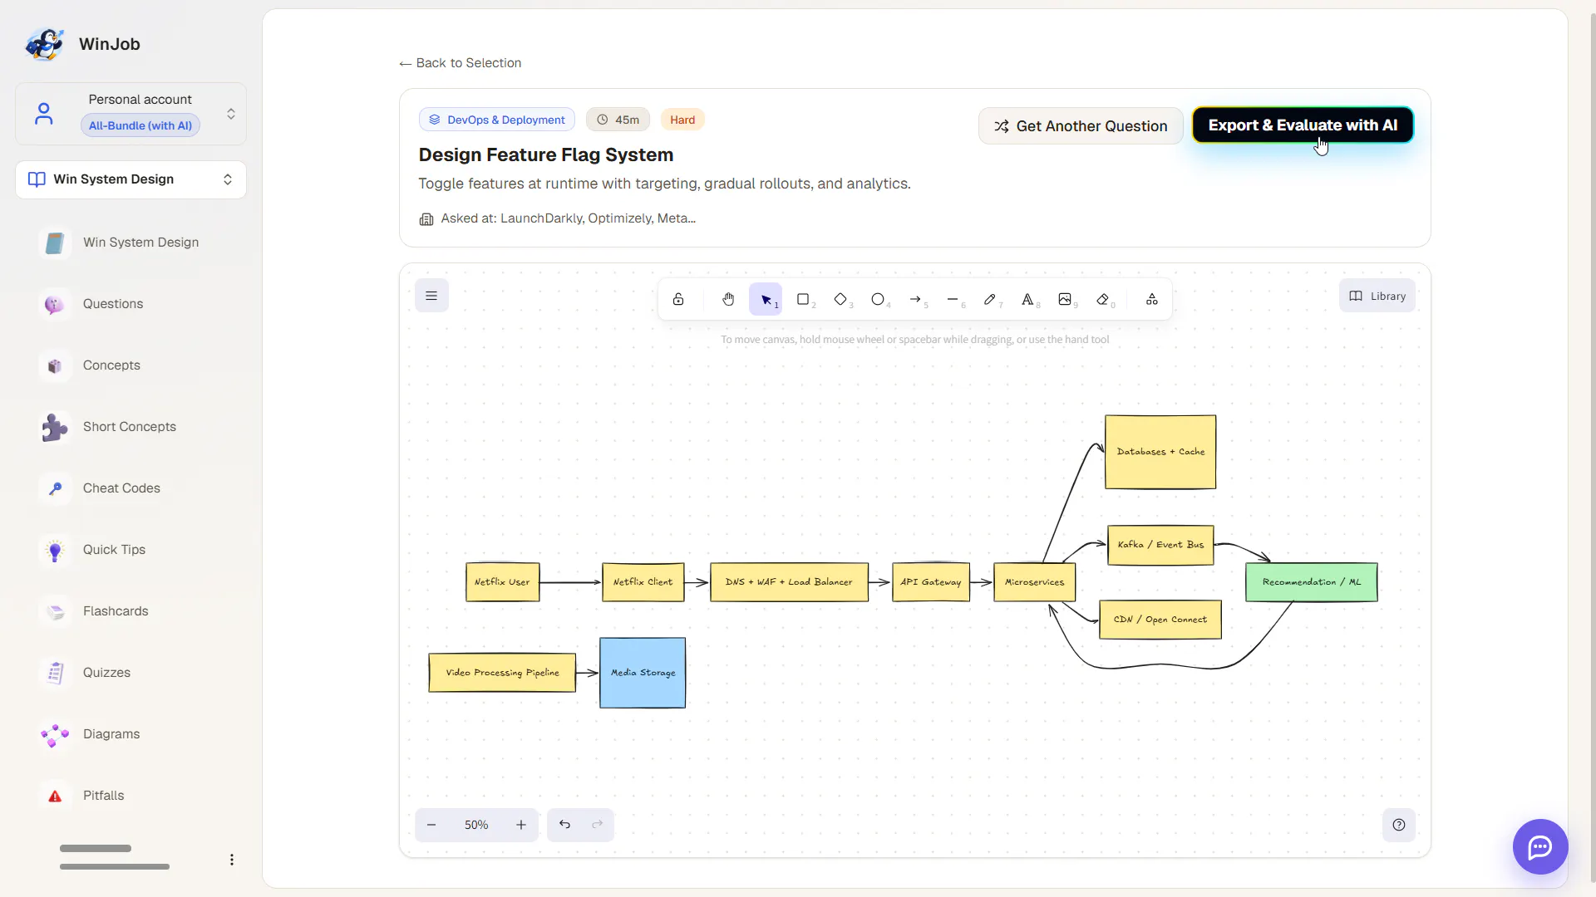Viewport: 1596px width, 897px height.
Task: Go Back to Selection
Action: click(x=461, y=63)
